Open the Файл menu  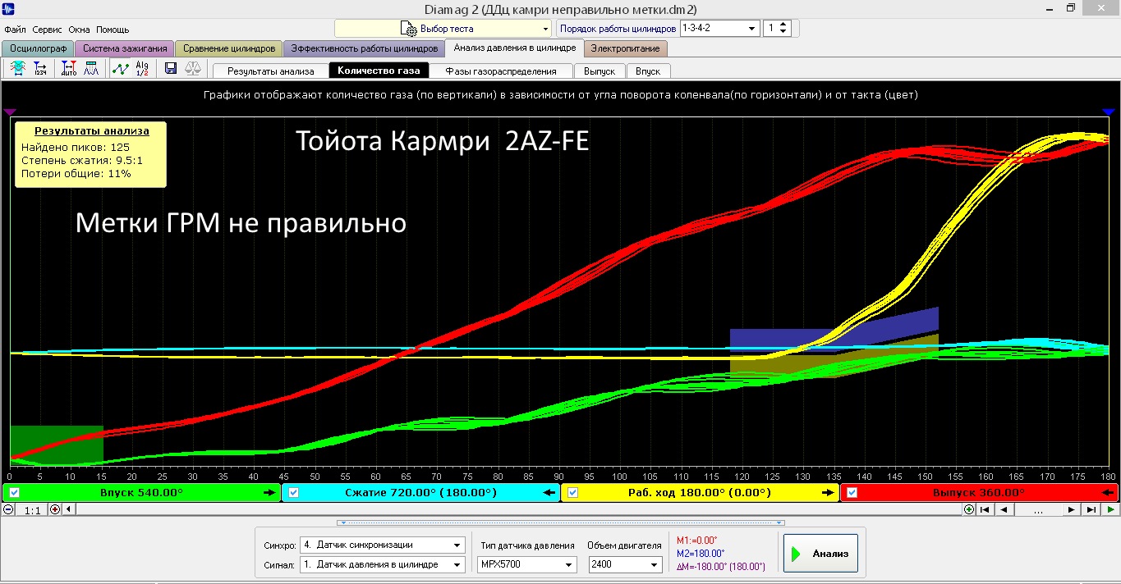pyautogui.click(x=16, y=29)
